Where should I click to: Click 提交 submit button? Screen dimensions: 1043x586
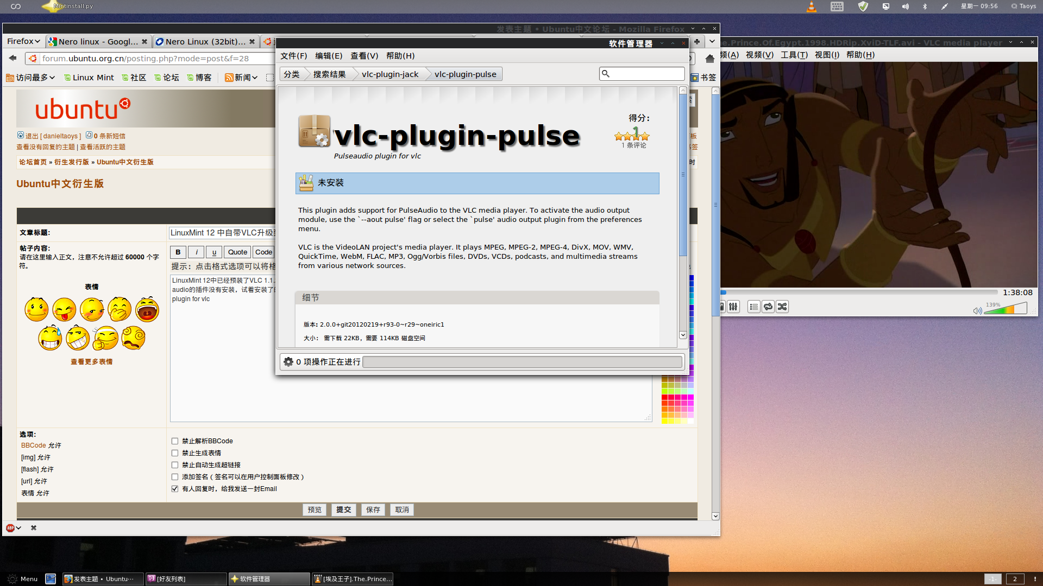(344, 510)
